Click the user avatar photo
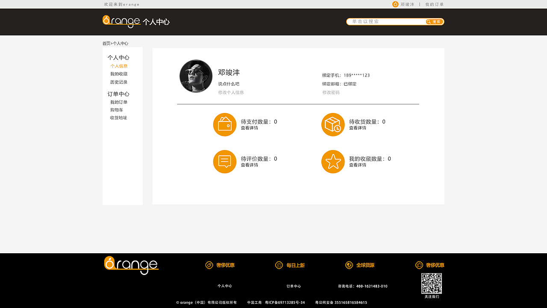The image size is (547, 308). pyautogui.click(x=196, y=76)
